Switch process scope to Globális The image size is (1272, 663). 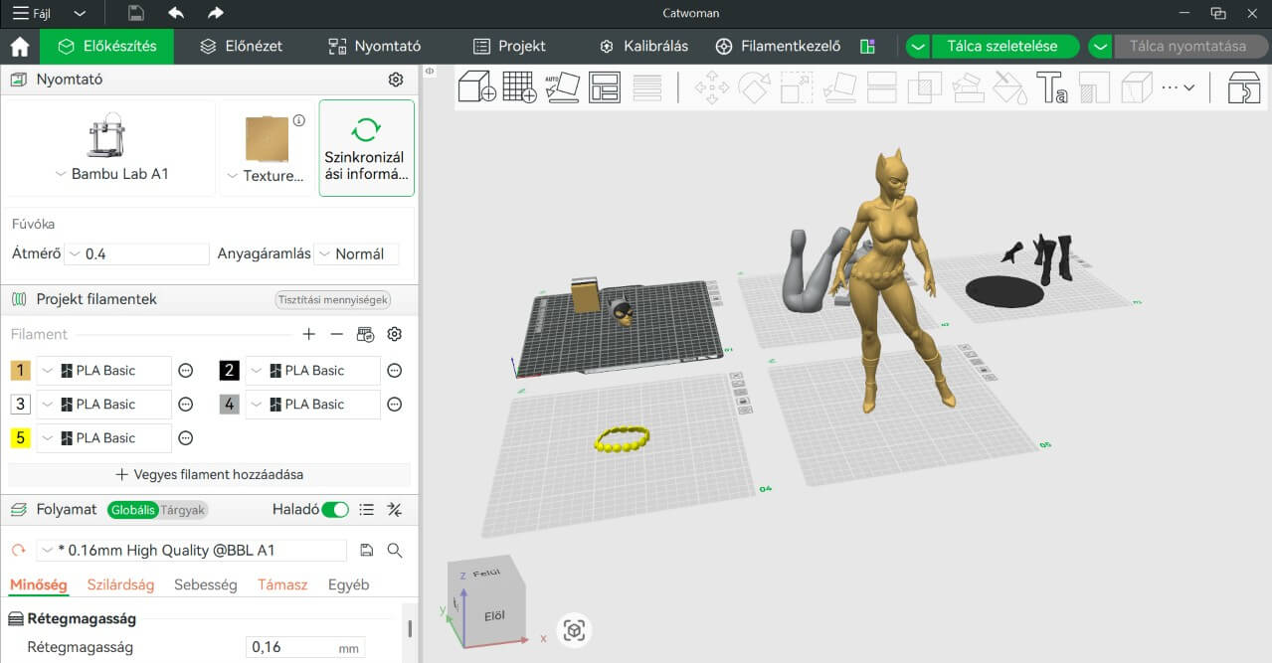pos(133,510)
